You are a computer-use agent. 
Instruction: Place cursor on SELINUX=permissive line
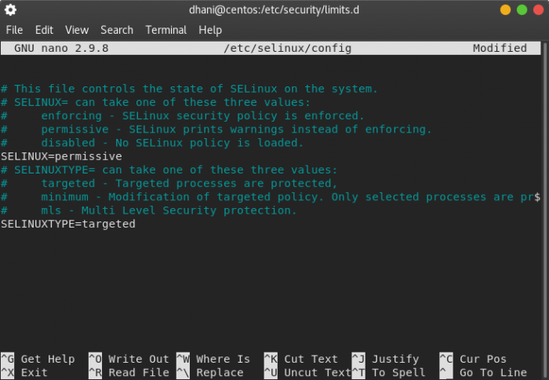pos(61,156)
